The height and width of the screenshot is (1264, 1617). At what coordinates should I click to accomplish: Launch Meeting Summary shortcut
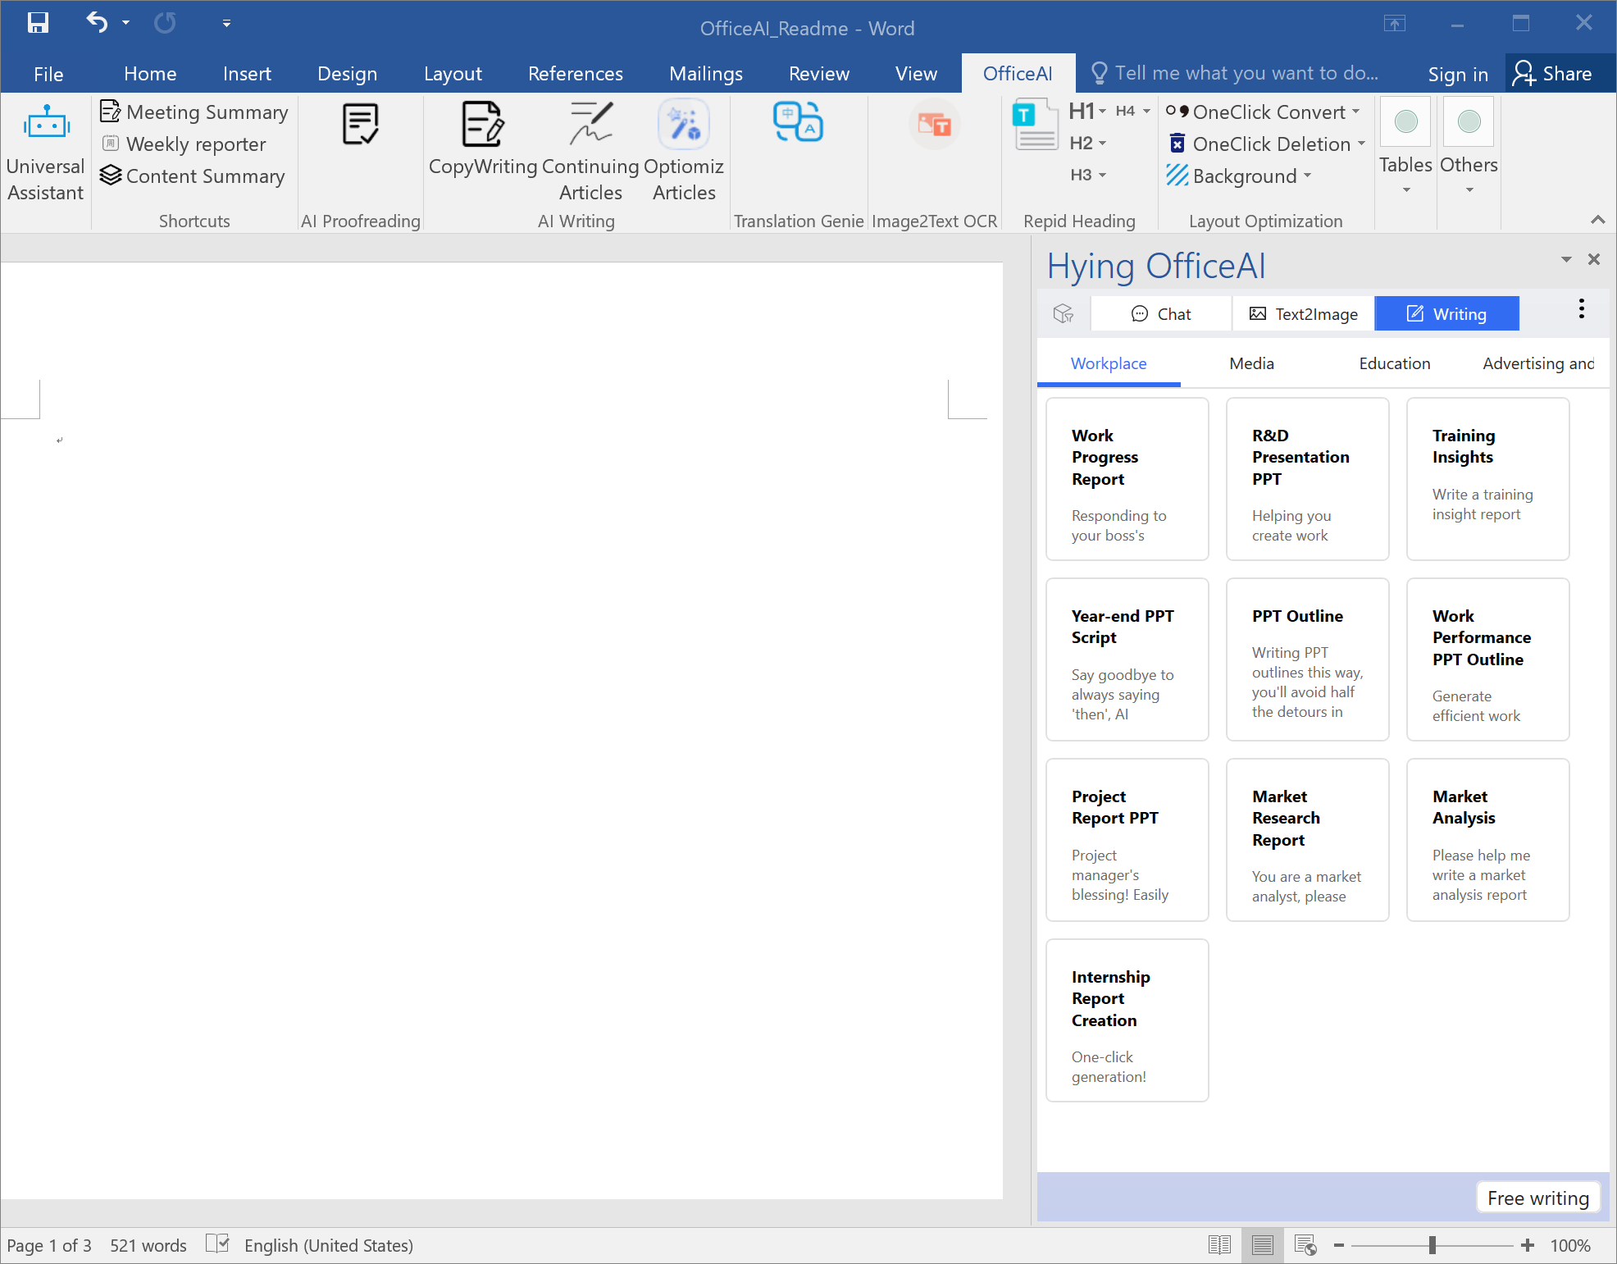click(x=194, y=112)
